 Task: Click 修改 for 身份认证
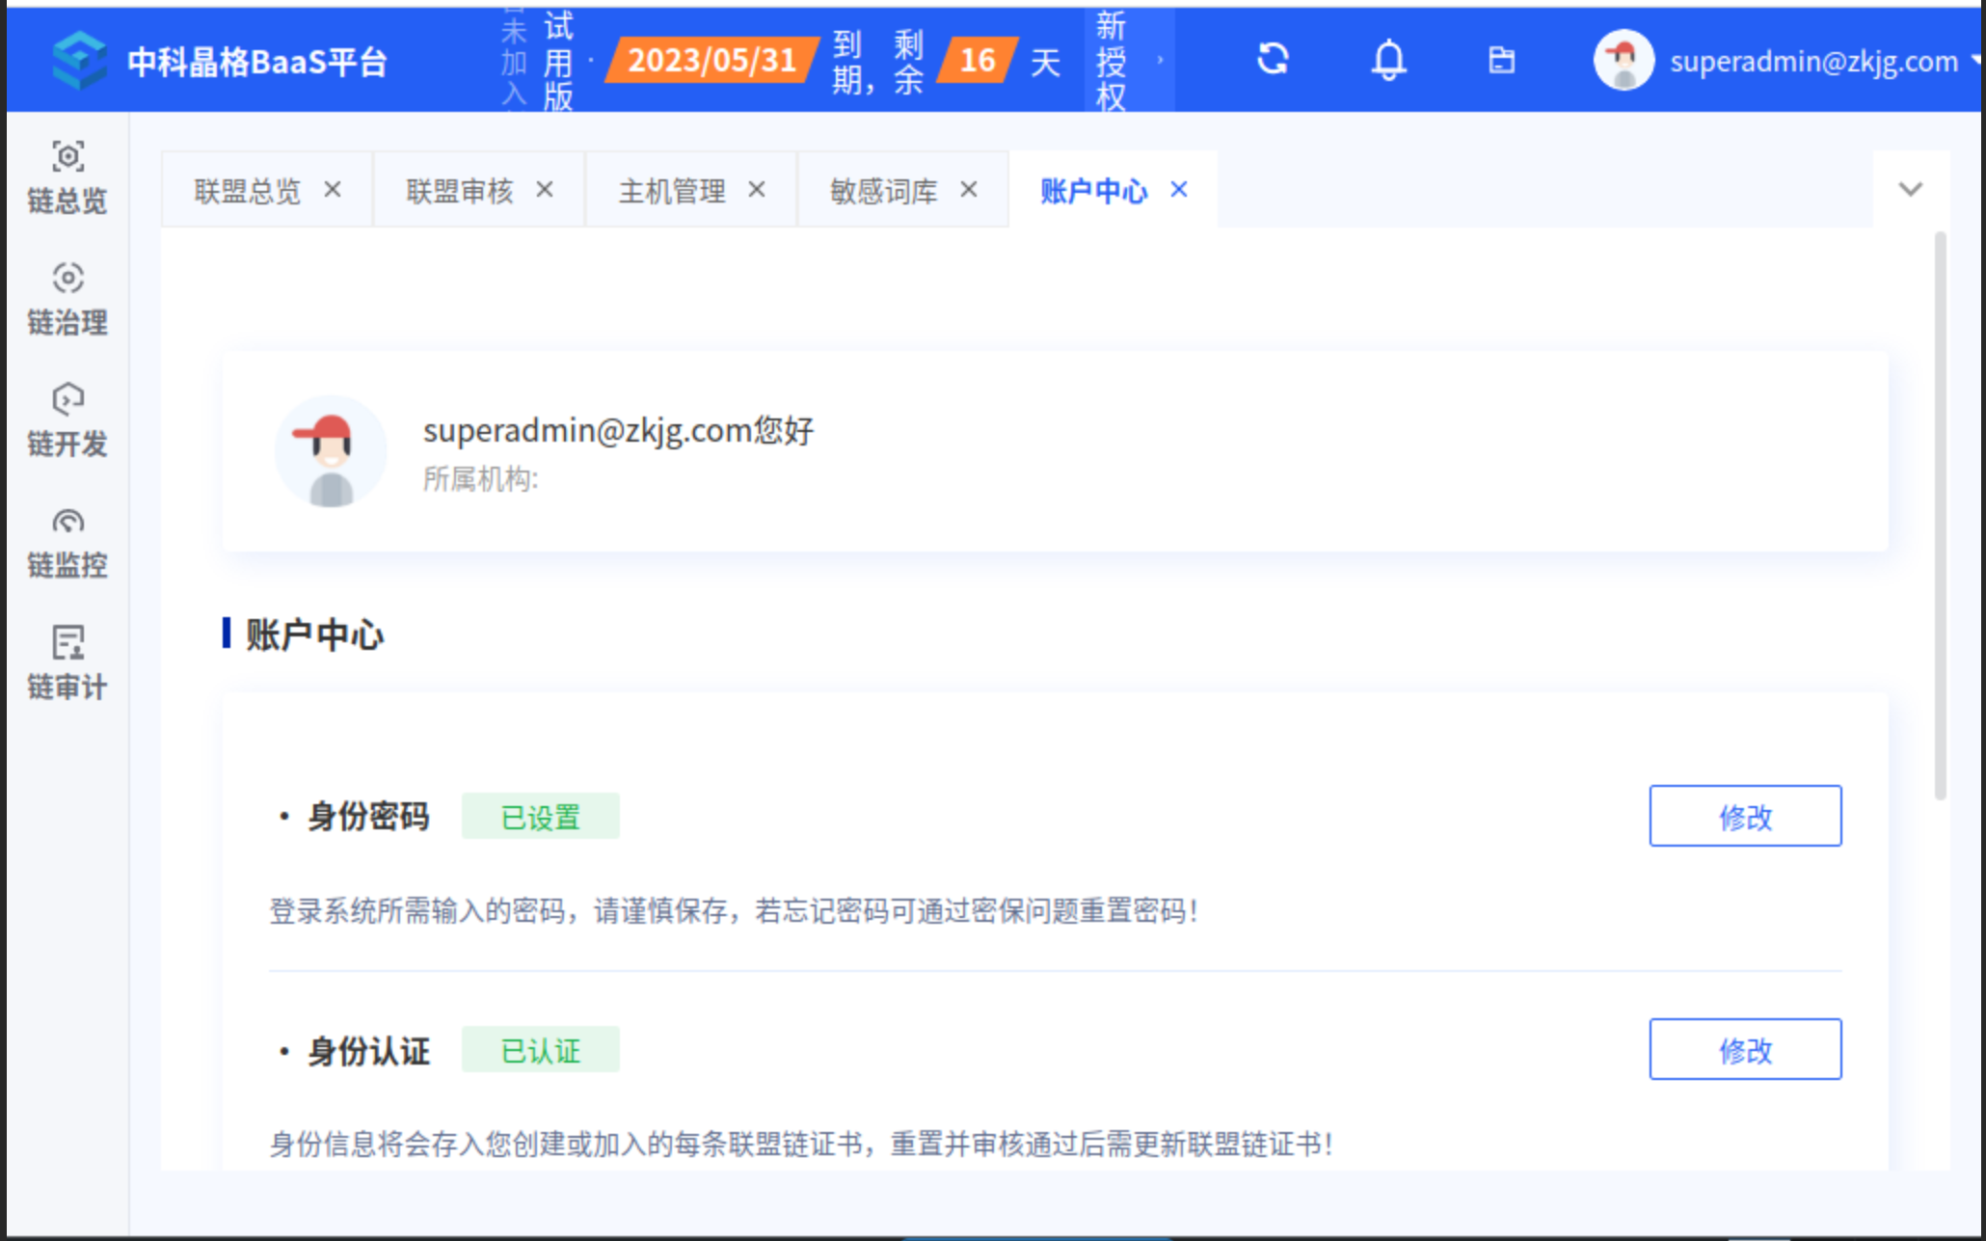(1744, 1049)
